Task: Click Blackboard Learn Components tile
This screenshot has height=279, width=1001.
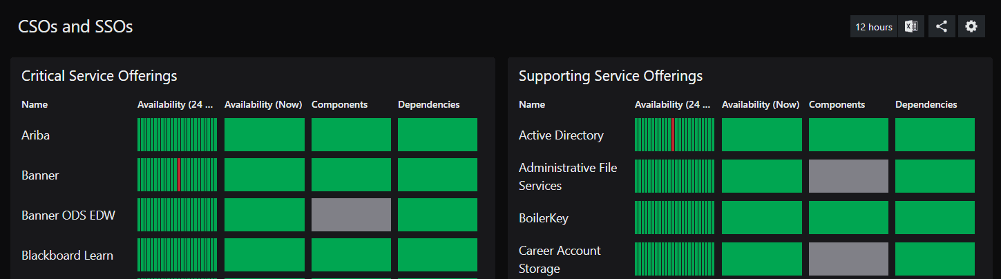Action: pyautogui.click(x=351, y=255)
